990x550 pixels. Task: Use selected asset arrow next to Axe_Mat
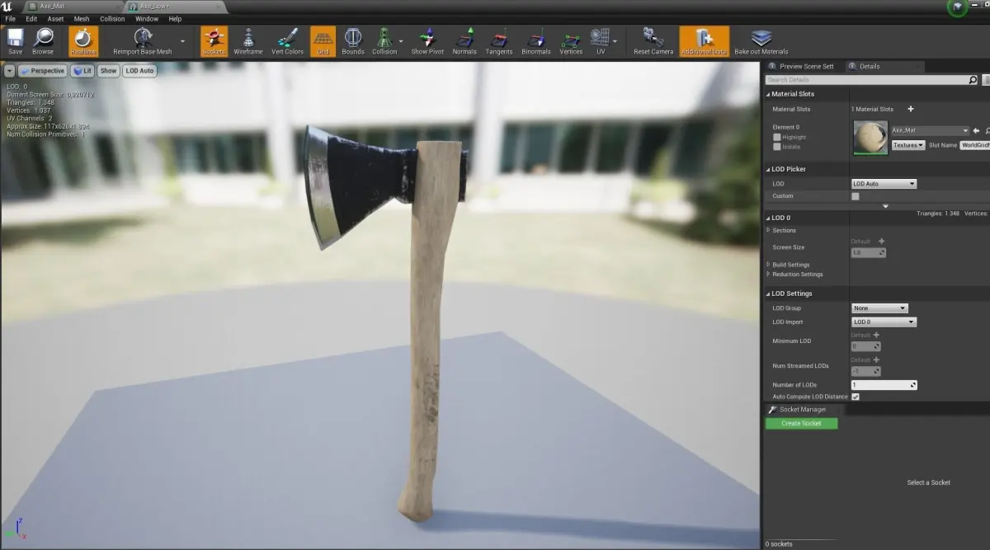pyautogui.click(x=976, y=130)
